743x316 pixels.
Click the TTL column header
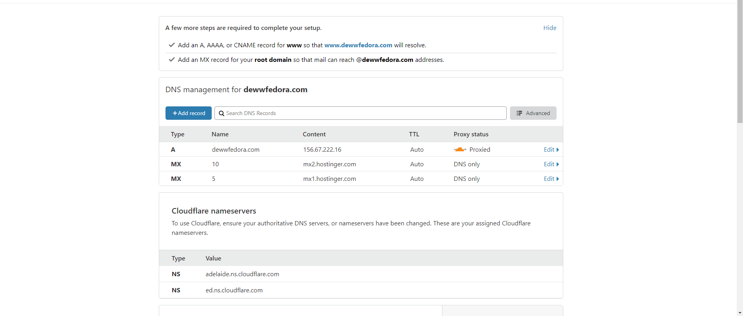[x=414, y=134]
